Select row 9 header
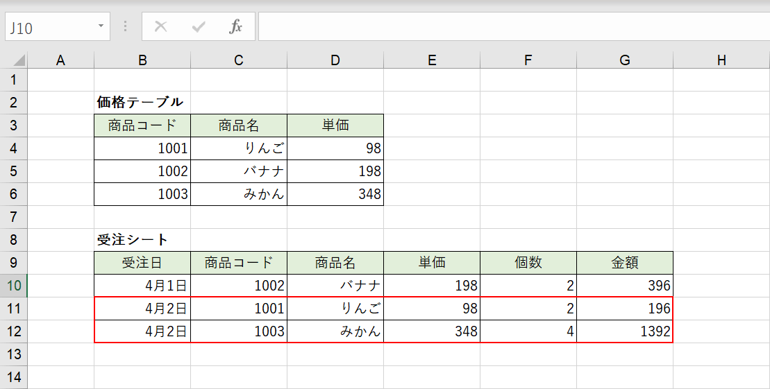The image size is (770, 389). point(13,262)
